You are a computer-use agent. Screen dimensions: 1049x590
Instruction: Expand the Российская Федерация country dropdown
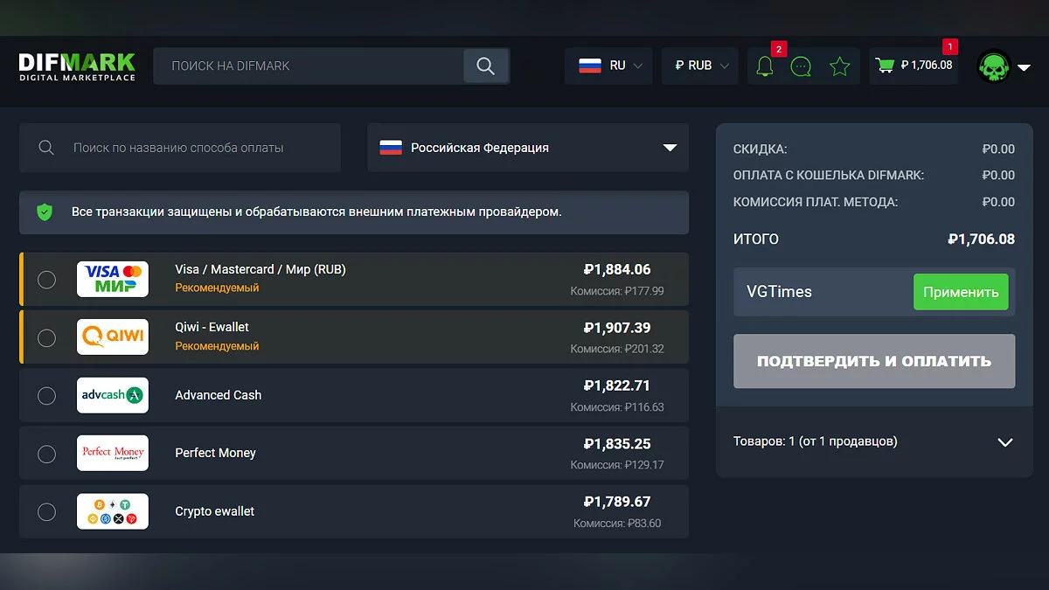point(528,148)
